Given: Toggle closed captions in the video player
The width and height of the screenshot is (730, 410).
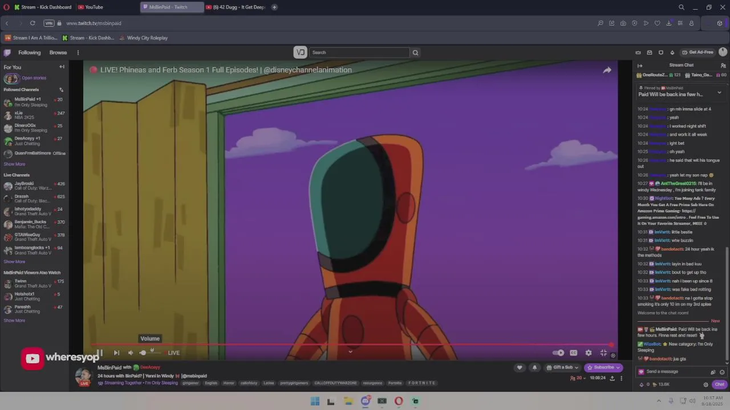Looking at the screenshot, I should (573, 353).
